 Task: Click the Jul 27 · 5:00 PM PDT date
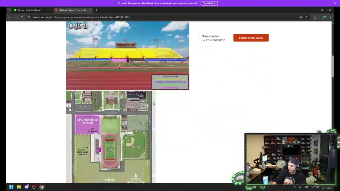tap(213, 40)
